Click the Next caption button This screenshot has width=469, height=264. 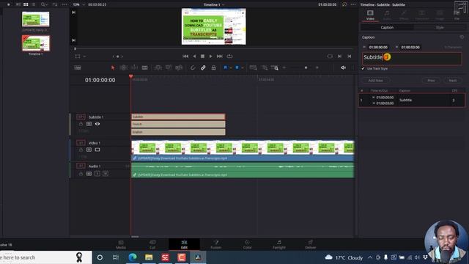[453, 81]
